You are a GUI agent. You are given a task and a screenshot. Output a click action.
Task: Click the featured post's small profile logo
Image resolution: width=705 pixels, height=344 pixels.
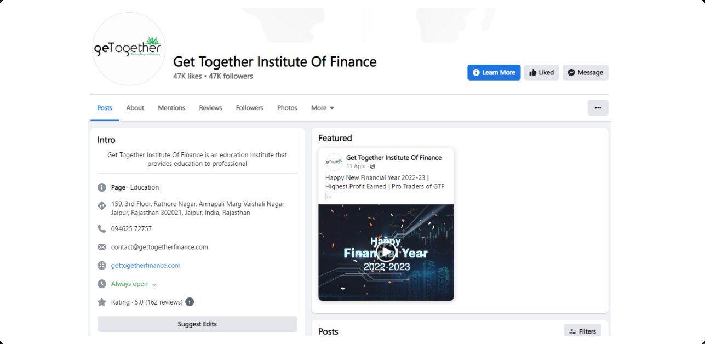(x=334, y=162)
